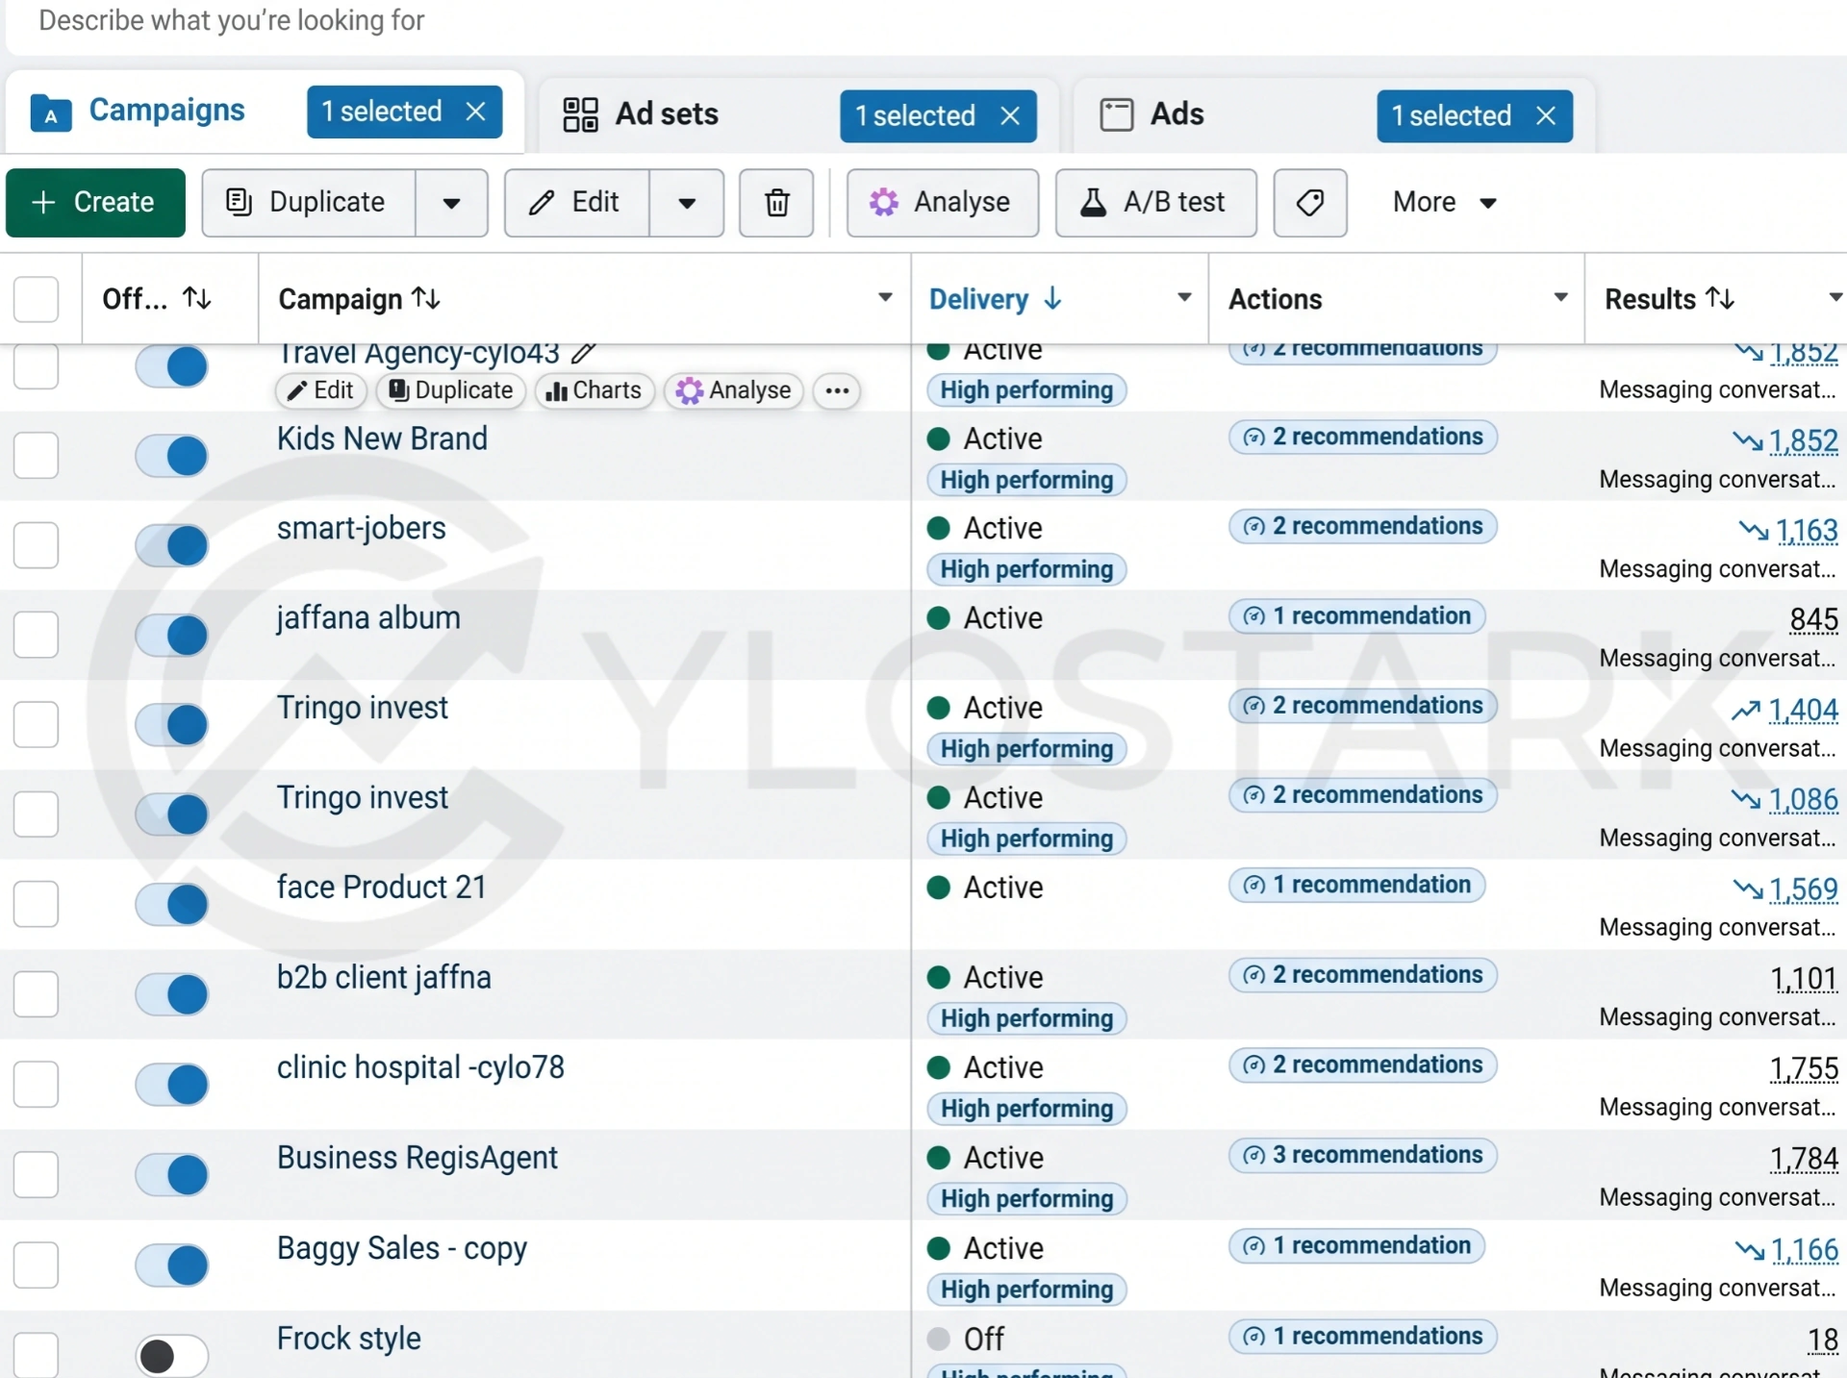This screenshot has width=1847, height=1378.
Task: Open the 1,404 result link for Tringo invest
Action: coord(1803,711)
